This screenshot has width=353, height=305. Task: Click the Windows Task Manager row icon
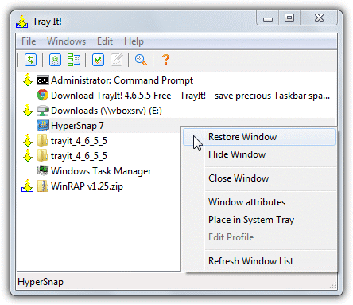[43, 170]
